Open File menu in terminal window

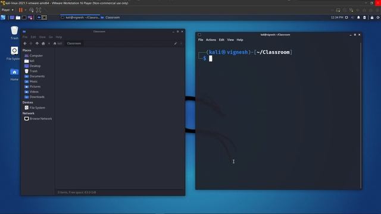coord(201,40)
